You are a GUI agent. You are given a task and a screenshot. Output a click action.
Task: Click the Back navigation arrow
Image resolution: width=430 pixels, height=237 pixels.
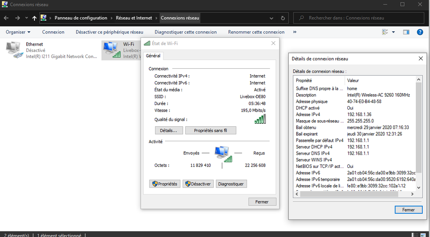[6, 18]
